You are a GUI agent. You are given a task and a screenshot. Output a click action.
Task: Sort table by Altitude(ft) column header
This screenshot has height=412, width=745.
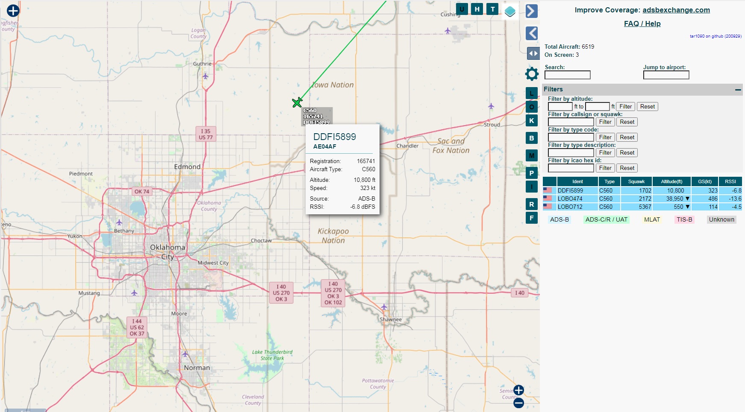(671, 181)
